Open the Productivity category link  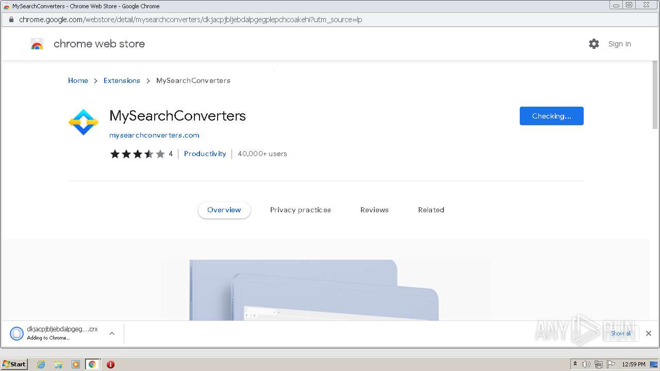205,154
